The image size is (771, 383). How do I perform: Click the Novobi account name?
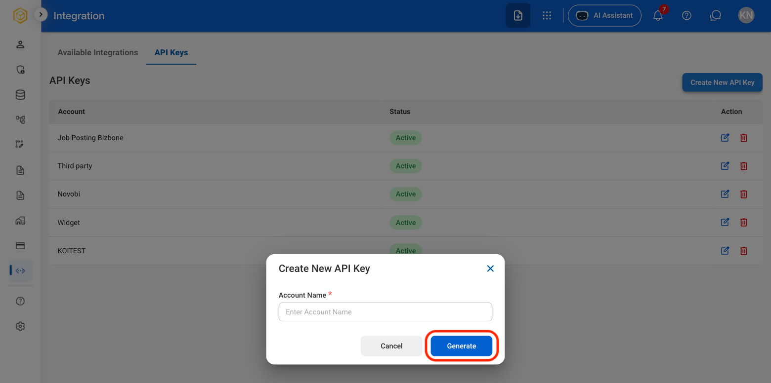pos(69,194)
